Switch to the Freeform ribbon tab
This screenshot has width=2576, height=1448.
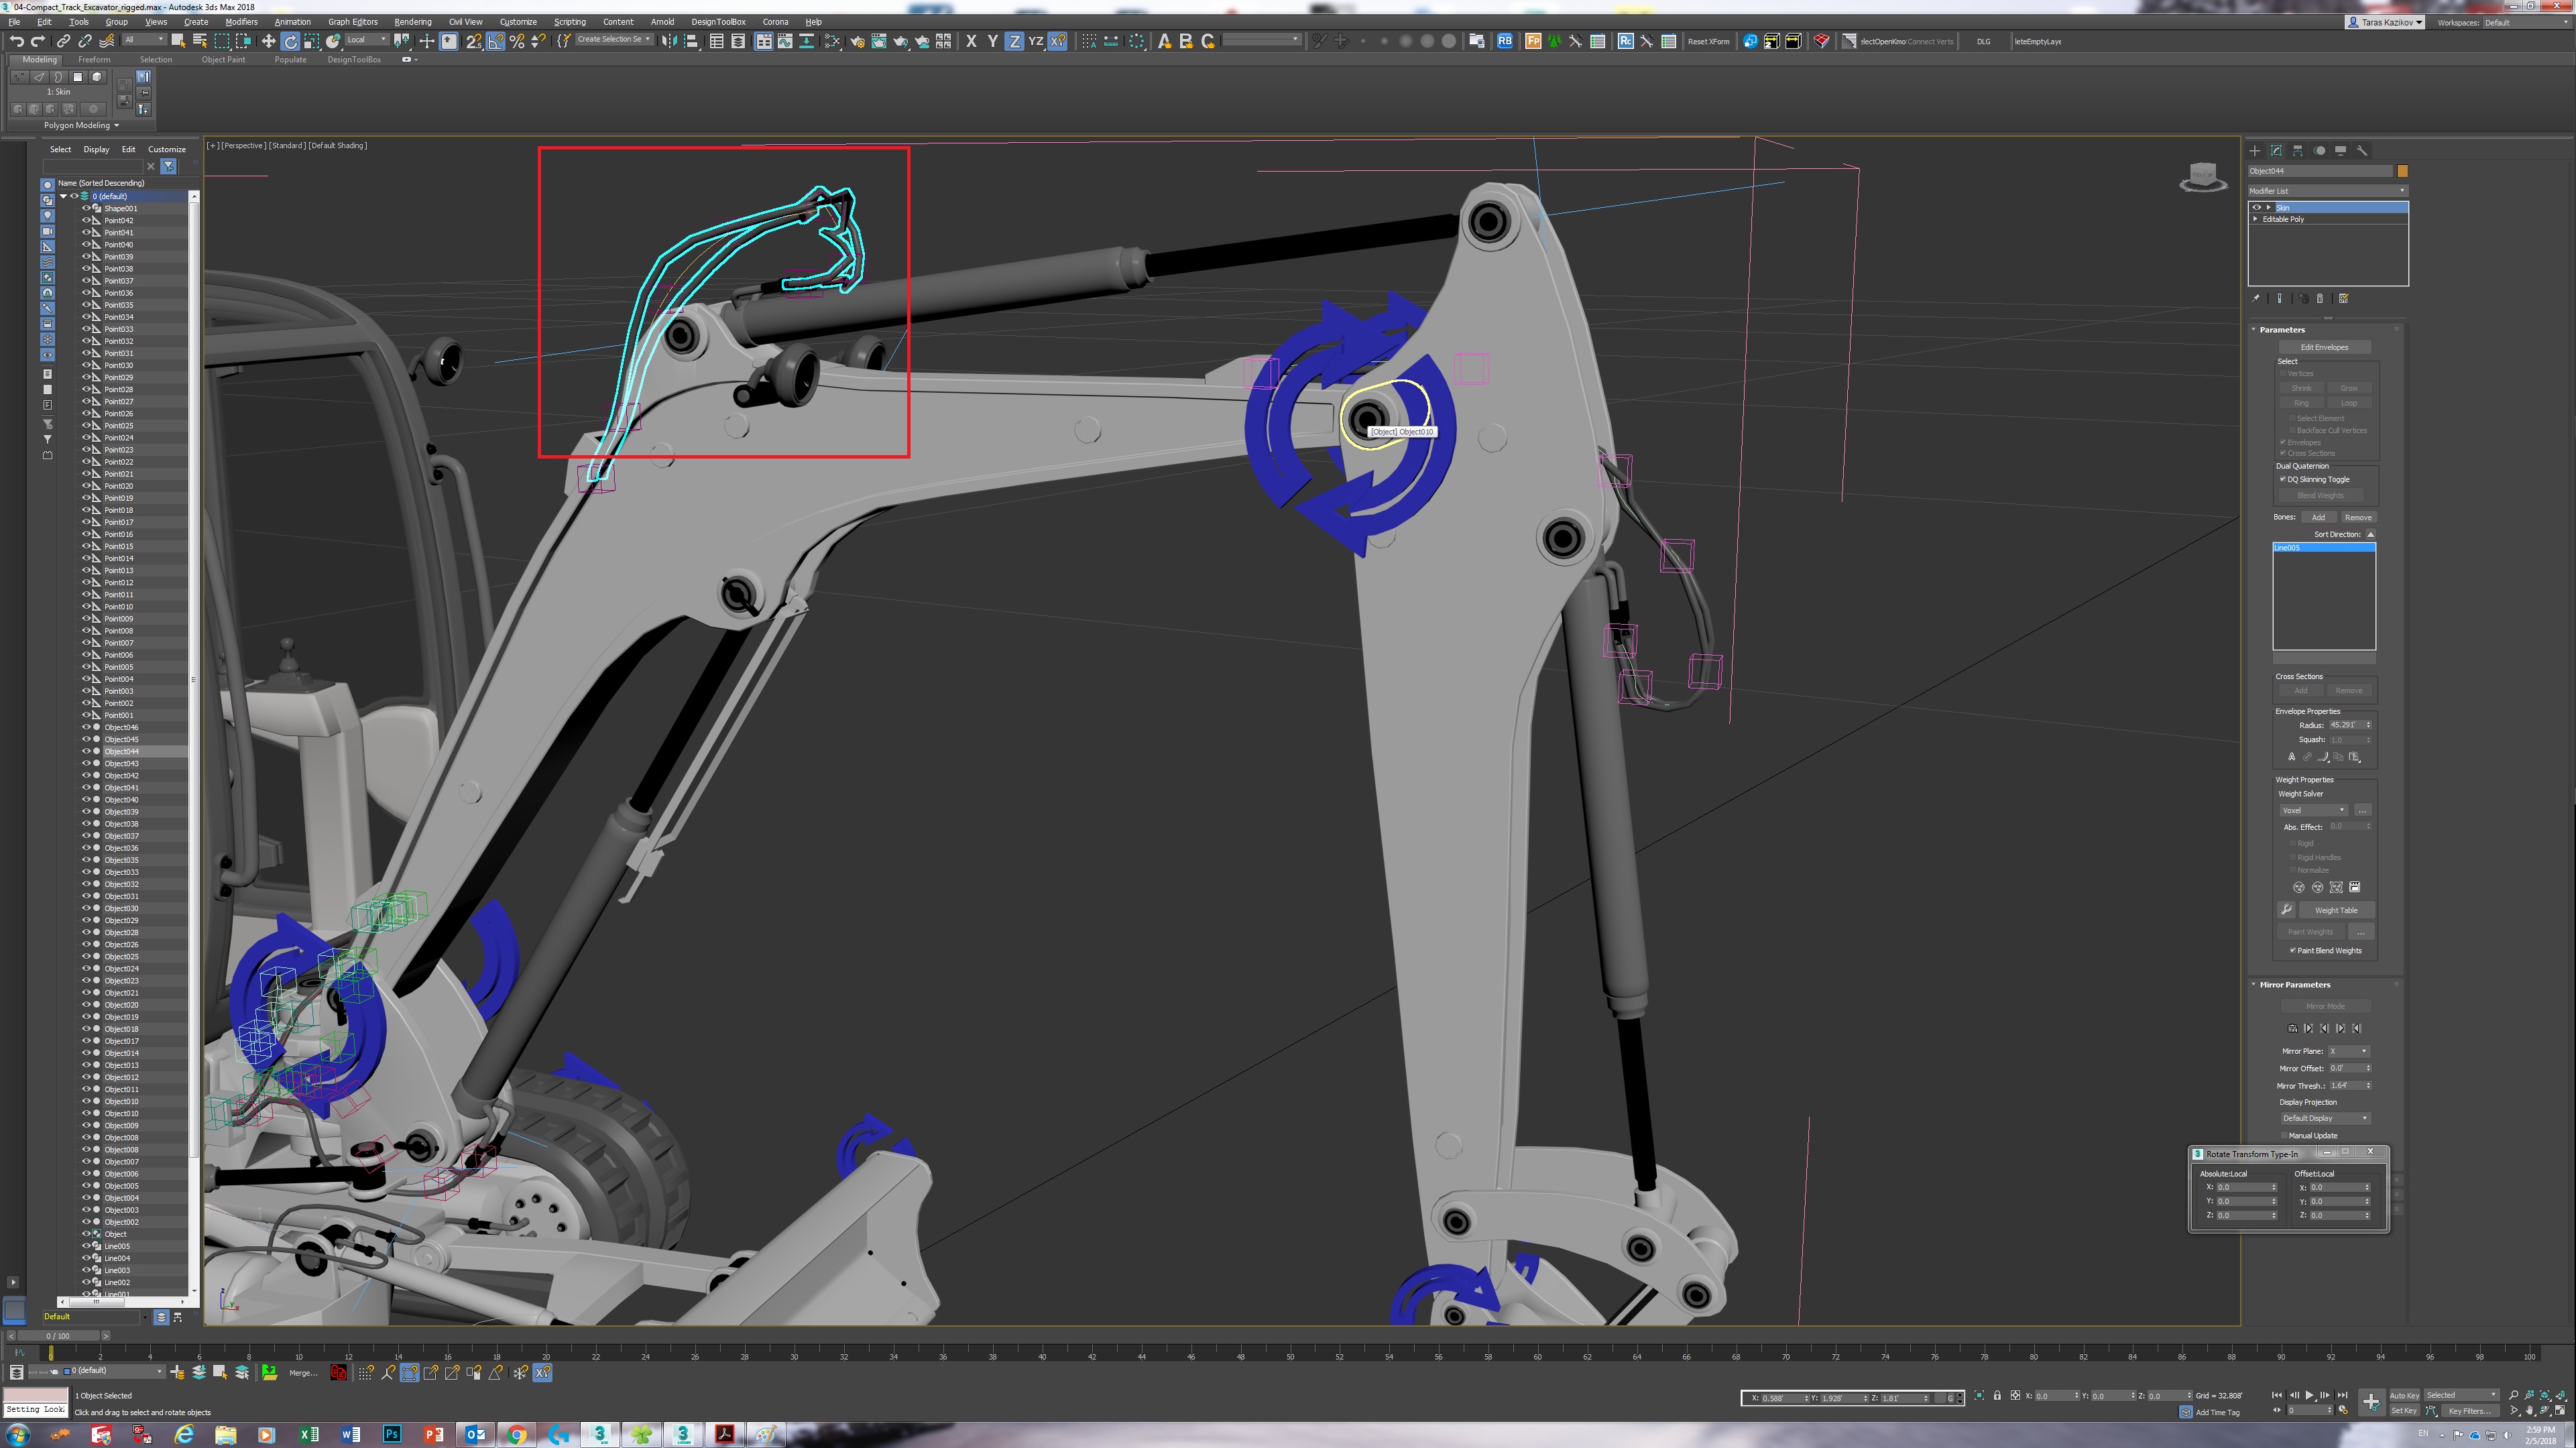pyautogui.click(x=95, y=59)
